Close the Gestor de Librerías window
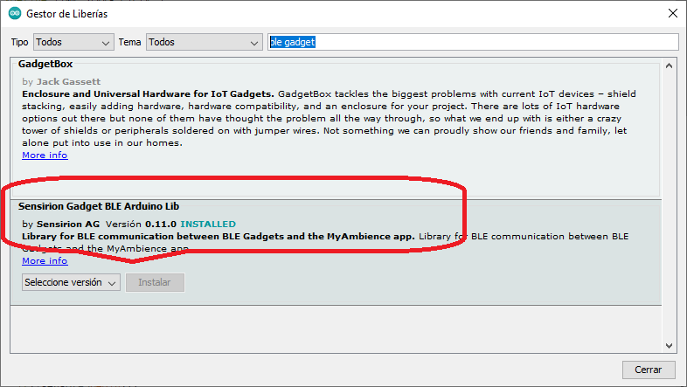Viewport: 687px width, 387px height. [x=671, y=14]
